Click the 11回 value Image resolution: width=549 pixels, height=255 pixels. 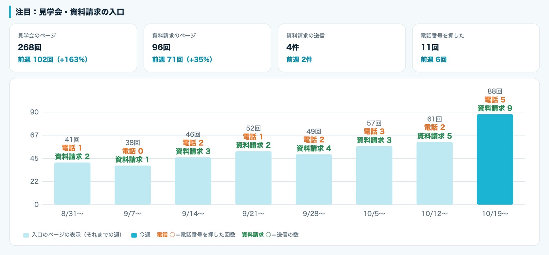coord(430,47)
